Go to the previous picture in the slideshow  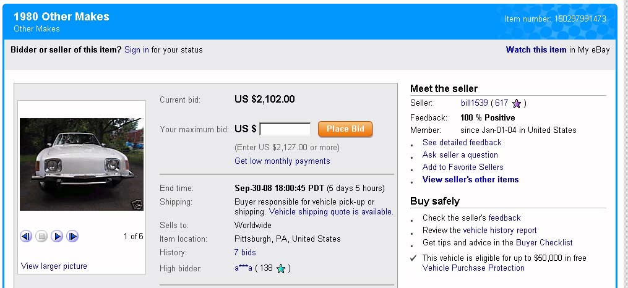coord(26,236)
